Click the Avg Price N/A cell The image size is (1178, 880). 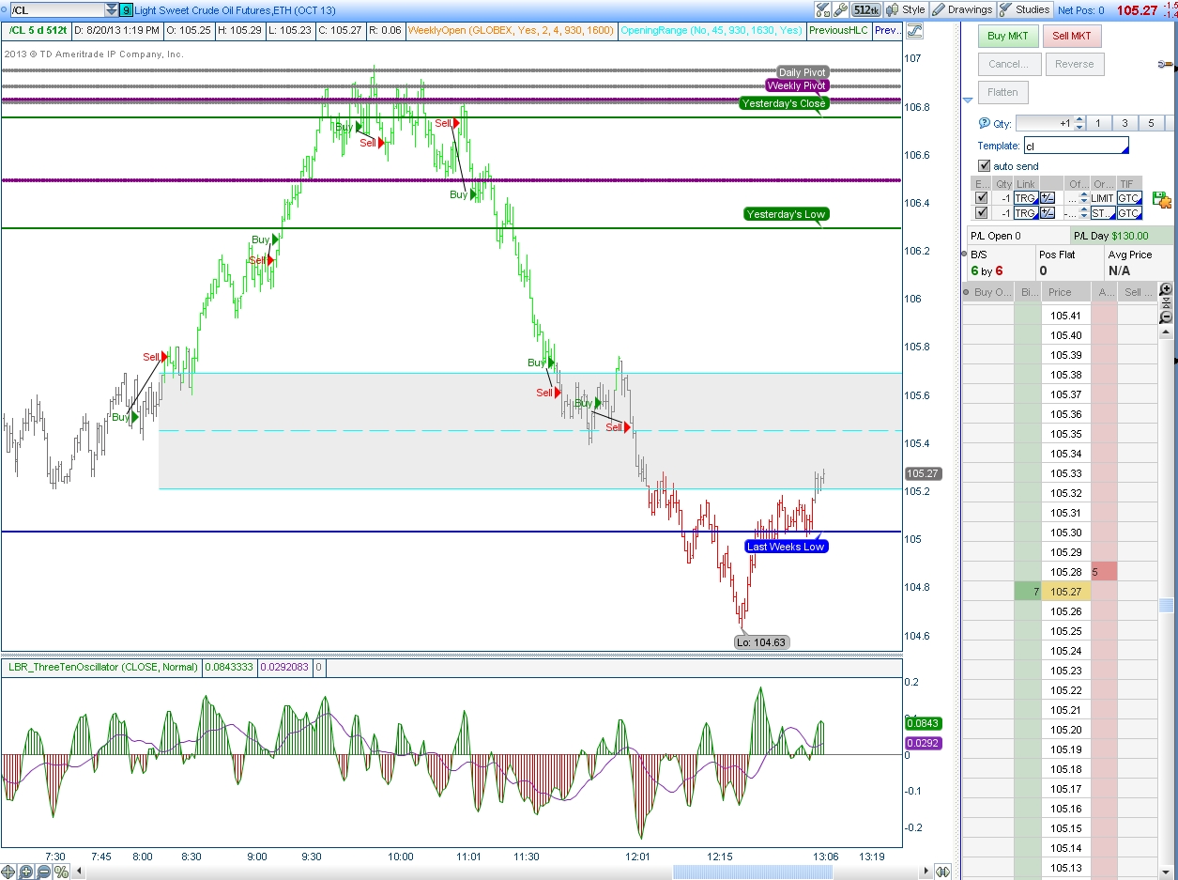[1139, 262]
